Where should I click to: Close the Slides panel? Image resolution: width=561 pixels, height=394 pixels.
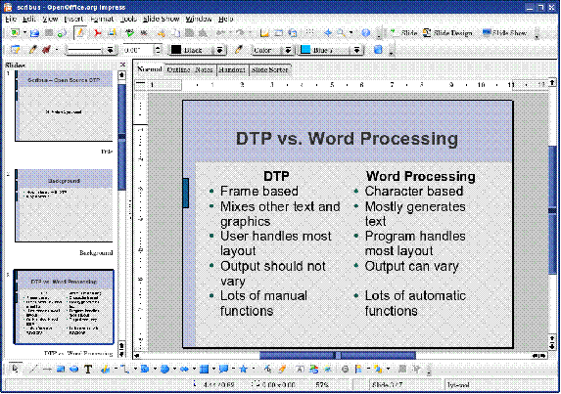click(122, 65)
